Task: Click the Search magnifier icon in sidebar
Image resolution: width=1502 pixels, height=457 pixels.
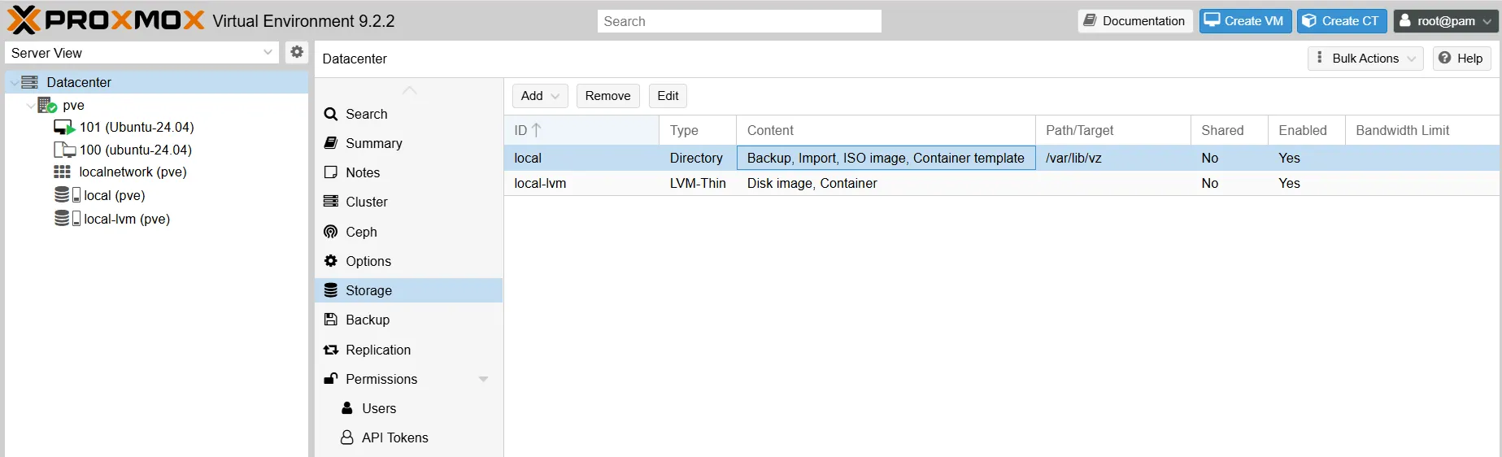Action: point(331,114)
